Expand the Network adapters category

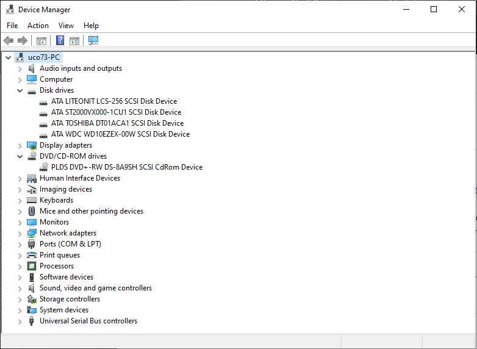point(20,233)
